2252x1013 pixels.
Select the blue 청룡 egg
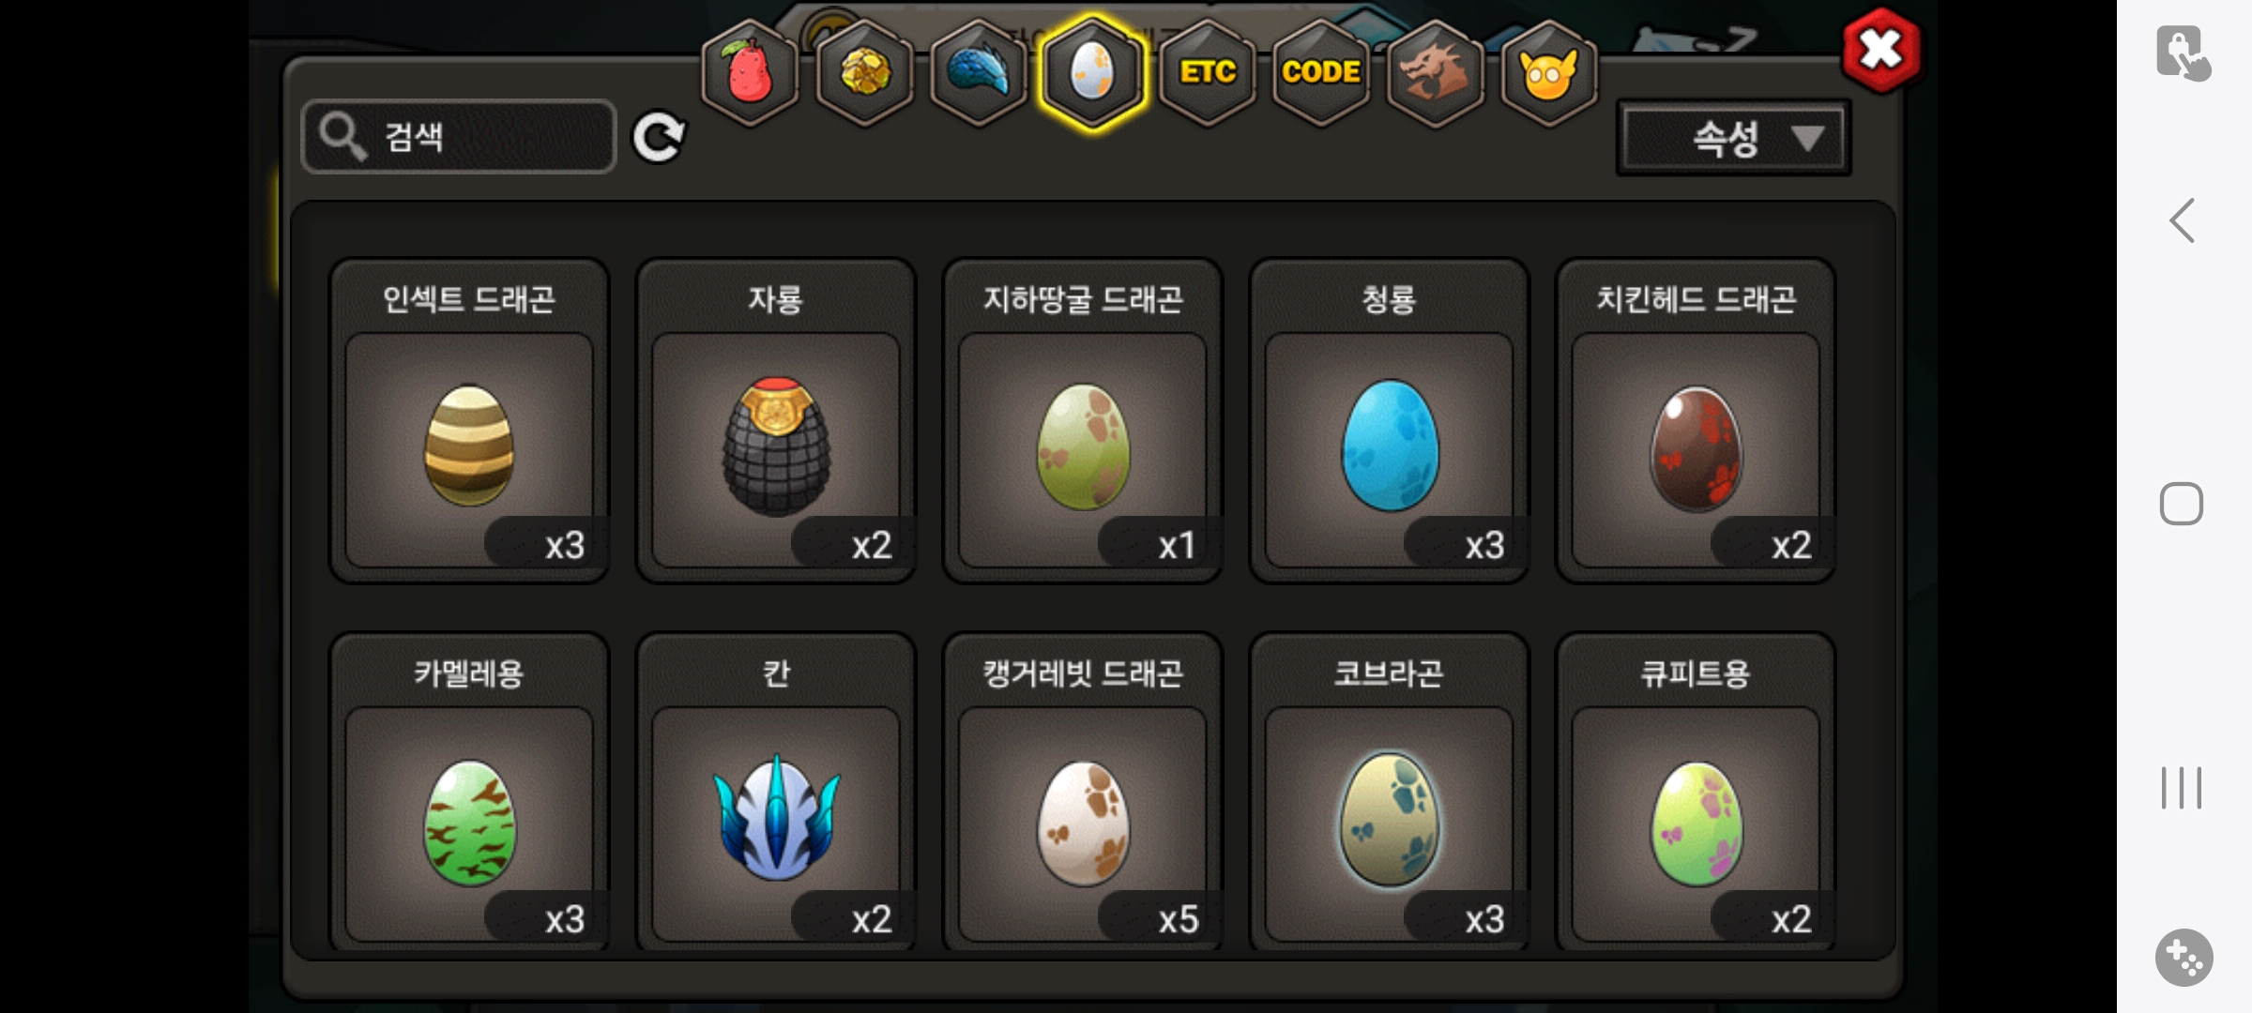(x=1390, y=421)
